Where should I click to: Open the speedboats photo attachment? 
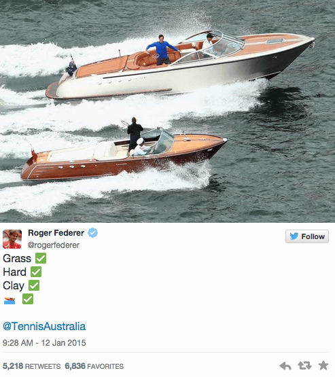click(x=167, y=111)
